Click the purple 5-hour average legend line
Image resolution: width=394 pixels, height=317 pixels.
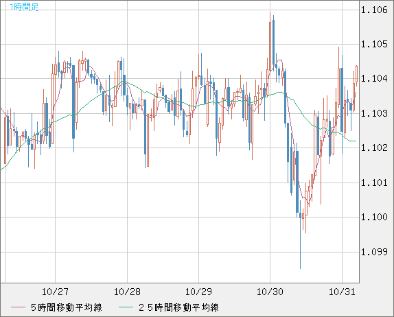tap(18, 307)
